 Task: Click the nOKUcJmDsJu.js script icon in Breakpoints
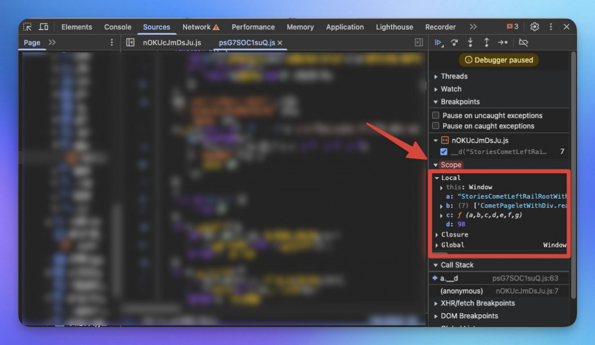click(445, 141)
